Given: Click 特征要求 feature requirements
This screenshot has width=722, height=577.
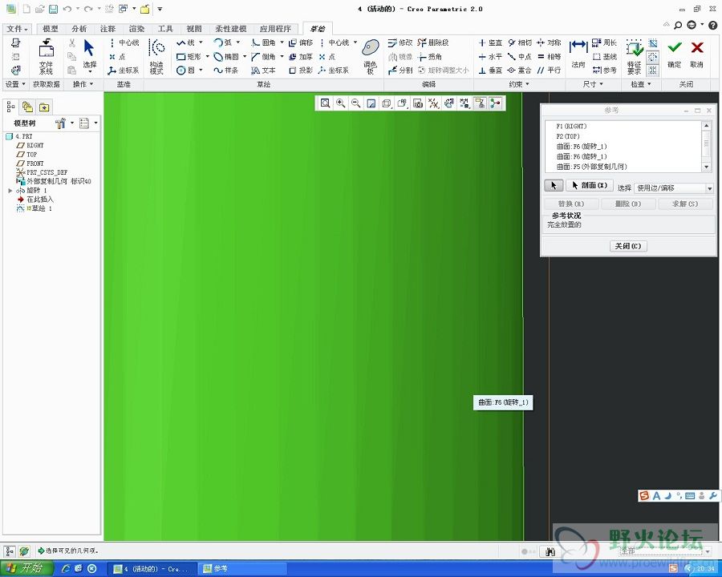Looking at the screenshot, I should click(x=634, y=57).
